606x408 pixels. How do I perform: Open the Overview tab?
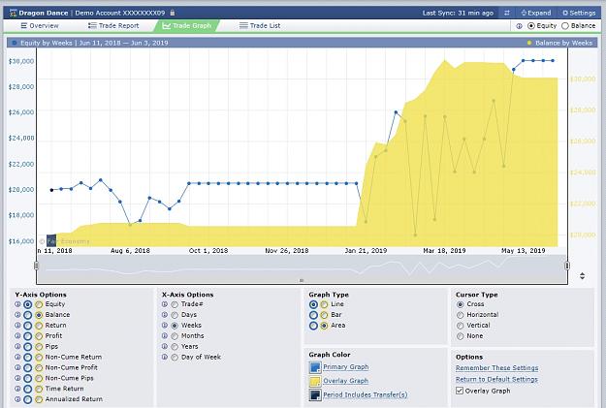coord(40,26)
